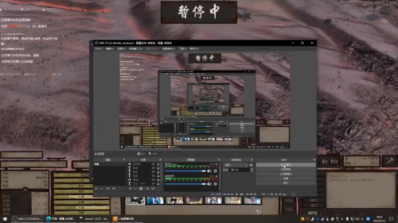The height and width of the screenshot is (223, 398).
Task: Click audio mixer vertical scrollbar
Action: 220,176
